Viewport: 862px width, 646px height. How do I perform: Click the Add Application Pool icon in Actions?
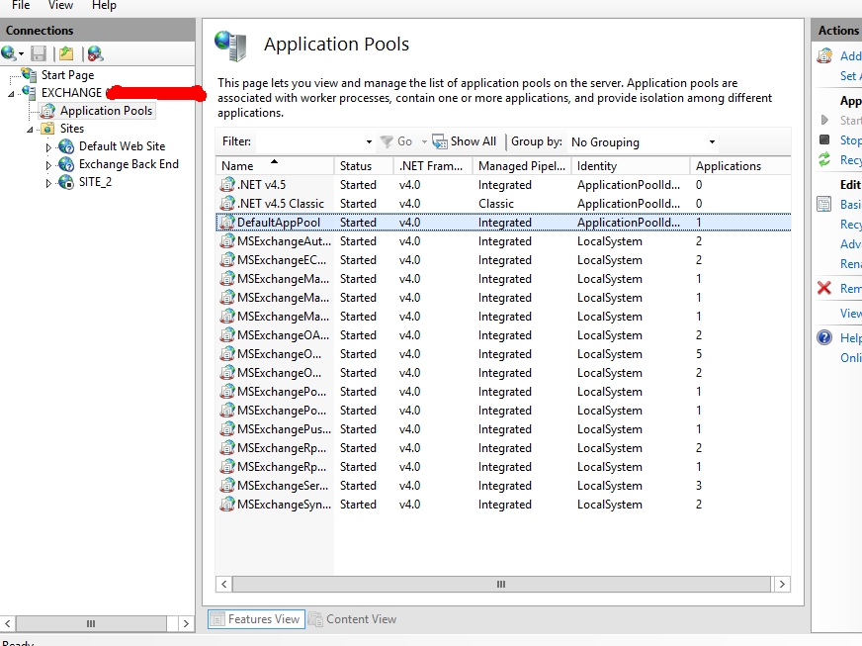824,55
